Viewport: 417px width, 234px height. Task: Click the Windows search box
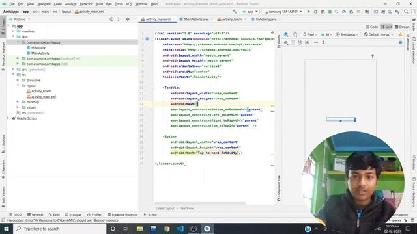point(60,229)
